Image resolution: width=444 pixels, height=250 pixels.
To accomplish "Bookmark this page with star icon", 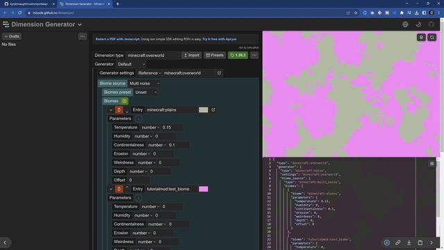I will click(356, 12).
